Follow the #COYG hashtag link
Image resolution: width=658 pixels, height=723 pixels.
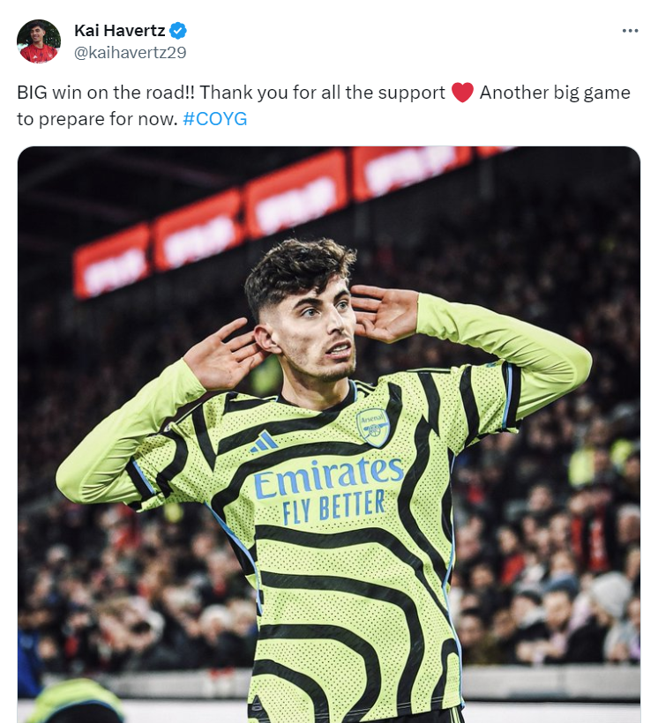point(215,119)
